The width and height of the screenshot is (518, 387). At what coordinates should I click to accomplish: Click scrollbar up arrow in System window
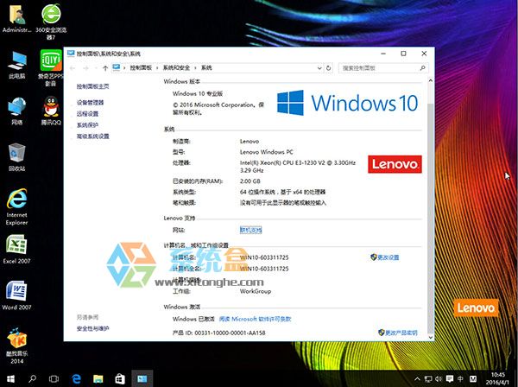click(x=430, y=80)
